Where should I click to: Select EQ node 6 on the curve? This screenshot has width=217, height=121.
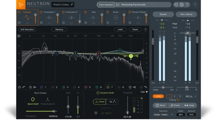[120, 51]
